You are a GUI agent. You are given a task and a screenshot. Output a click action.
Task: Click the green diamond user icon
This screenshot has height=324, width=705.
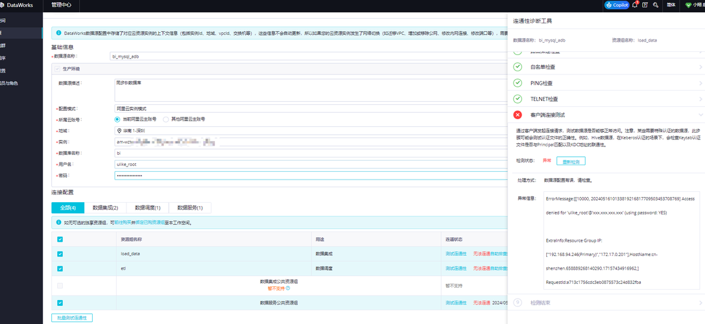click(688, 5)
